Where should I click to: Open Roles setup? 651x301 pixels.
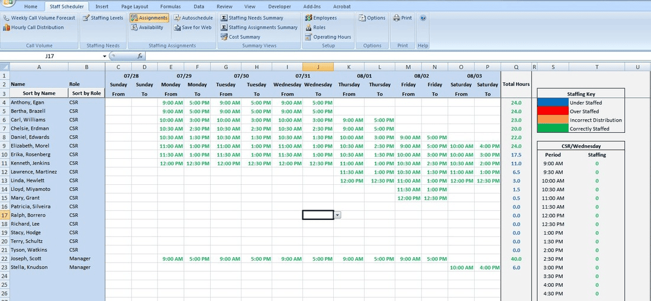pyautogui.click(x=315, y=27)
